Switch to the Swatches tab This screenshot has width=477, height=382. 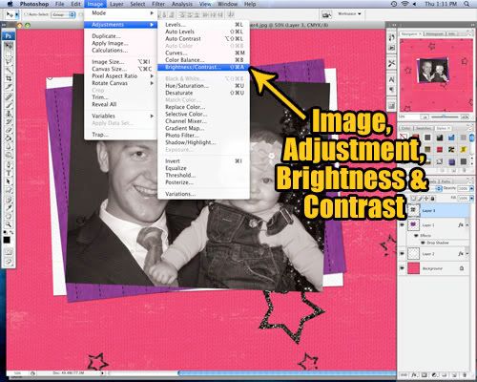(423, 128)
